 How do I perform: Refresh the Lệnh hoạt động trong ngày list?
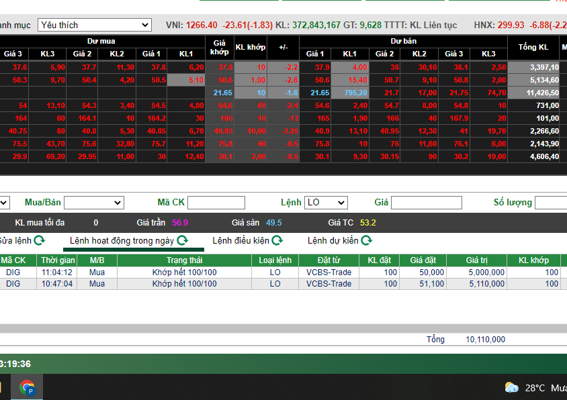(x=183, y=240)
